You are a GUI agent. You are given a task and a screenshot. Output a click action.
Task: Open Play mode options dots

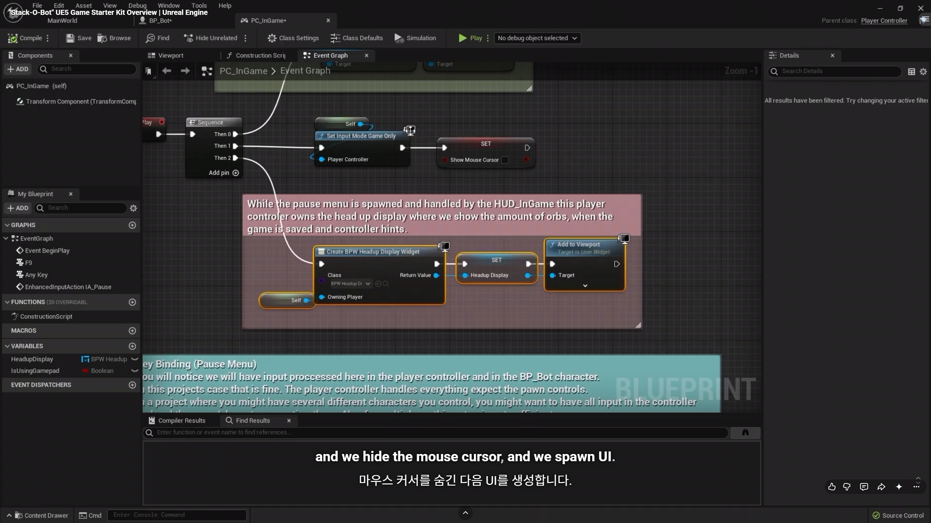[488, 38]
